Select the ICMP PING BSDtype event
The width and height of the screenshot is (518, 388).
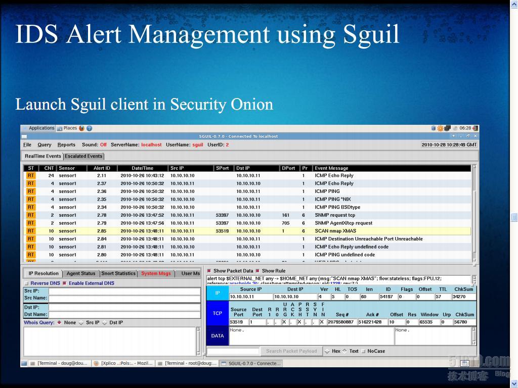[x=337, y=207]
